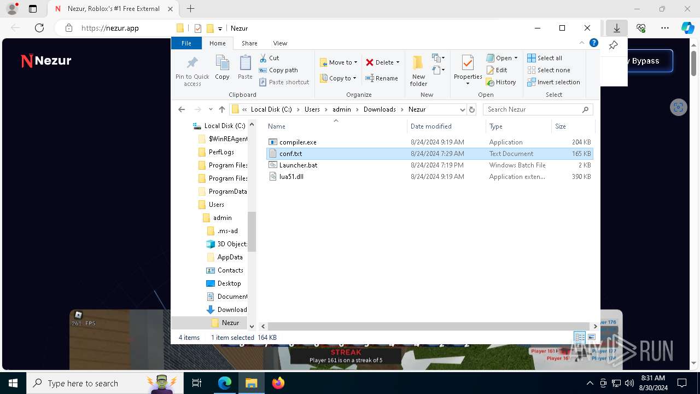Switch to the Share ribbon tab

(x=249, y=43)
